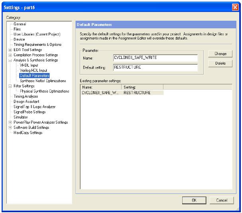Select the Simulator category
242x213 pixels.
[x=21, y=117]
